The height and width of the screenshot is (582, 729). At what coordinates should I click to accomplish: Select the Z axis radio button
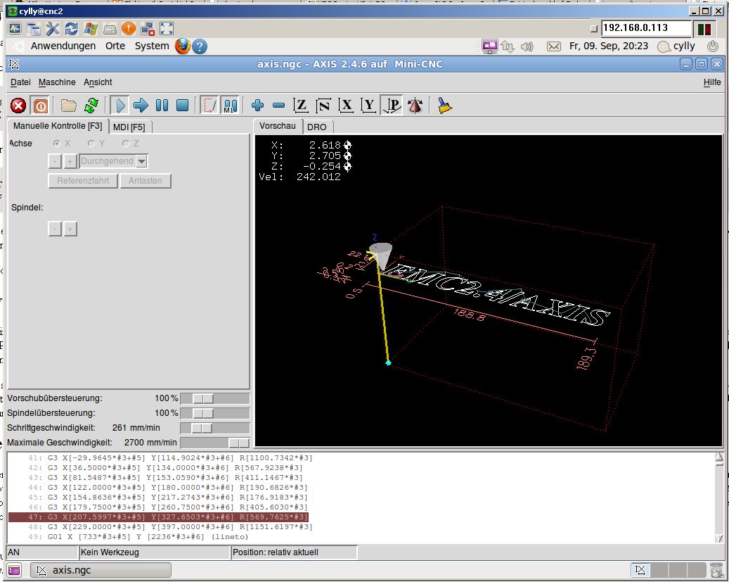tap(130, 144)
